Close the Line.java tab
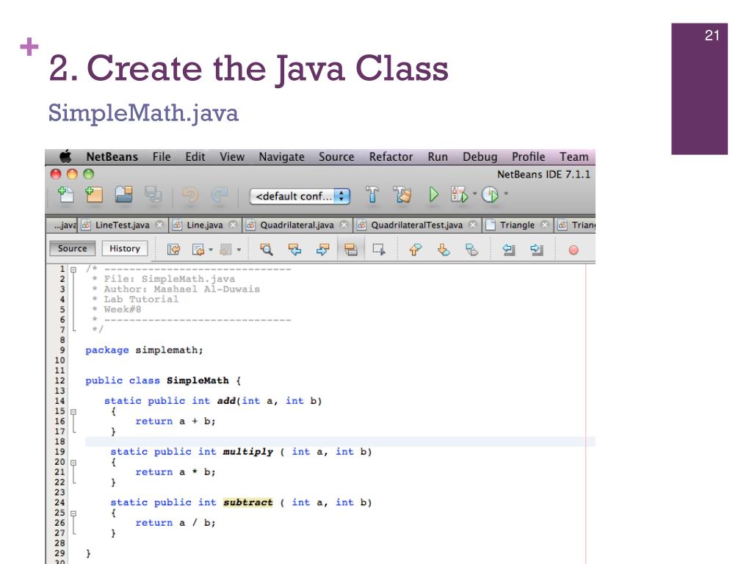 pos(233,225)
